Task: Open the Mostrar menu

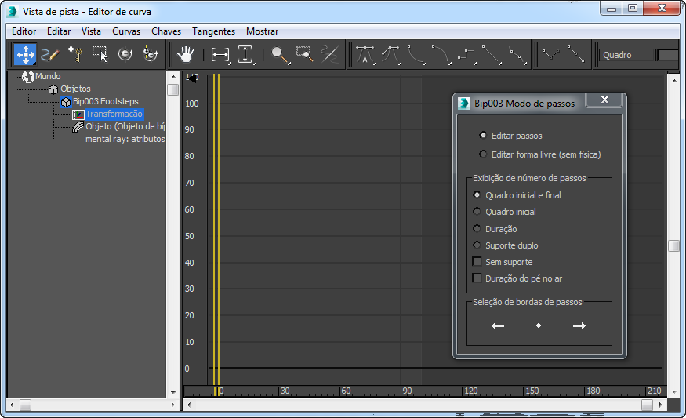Action: coord(262,31)
